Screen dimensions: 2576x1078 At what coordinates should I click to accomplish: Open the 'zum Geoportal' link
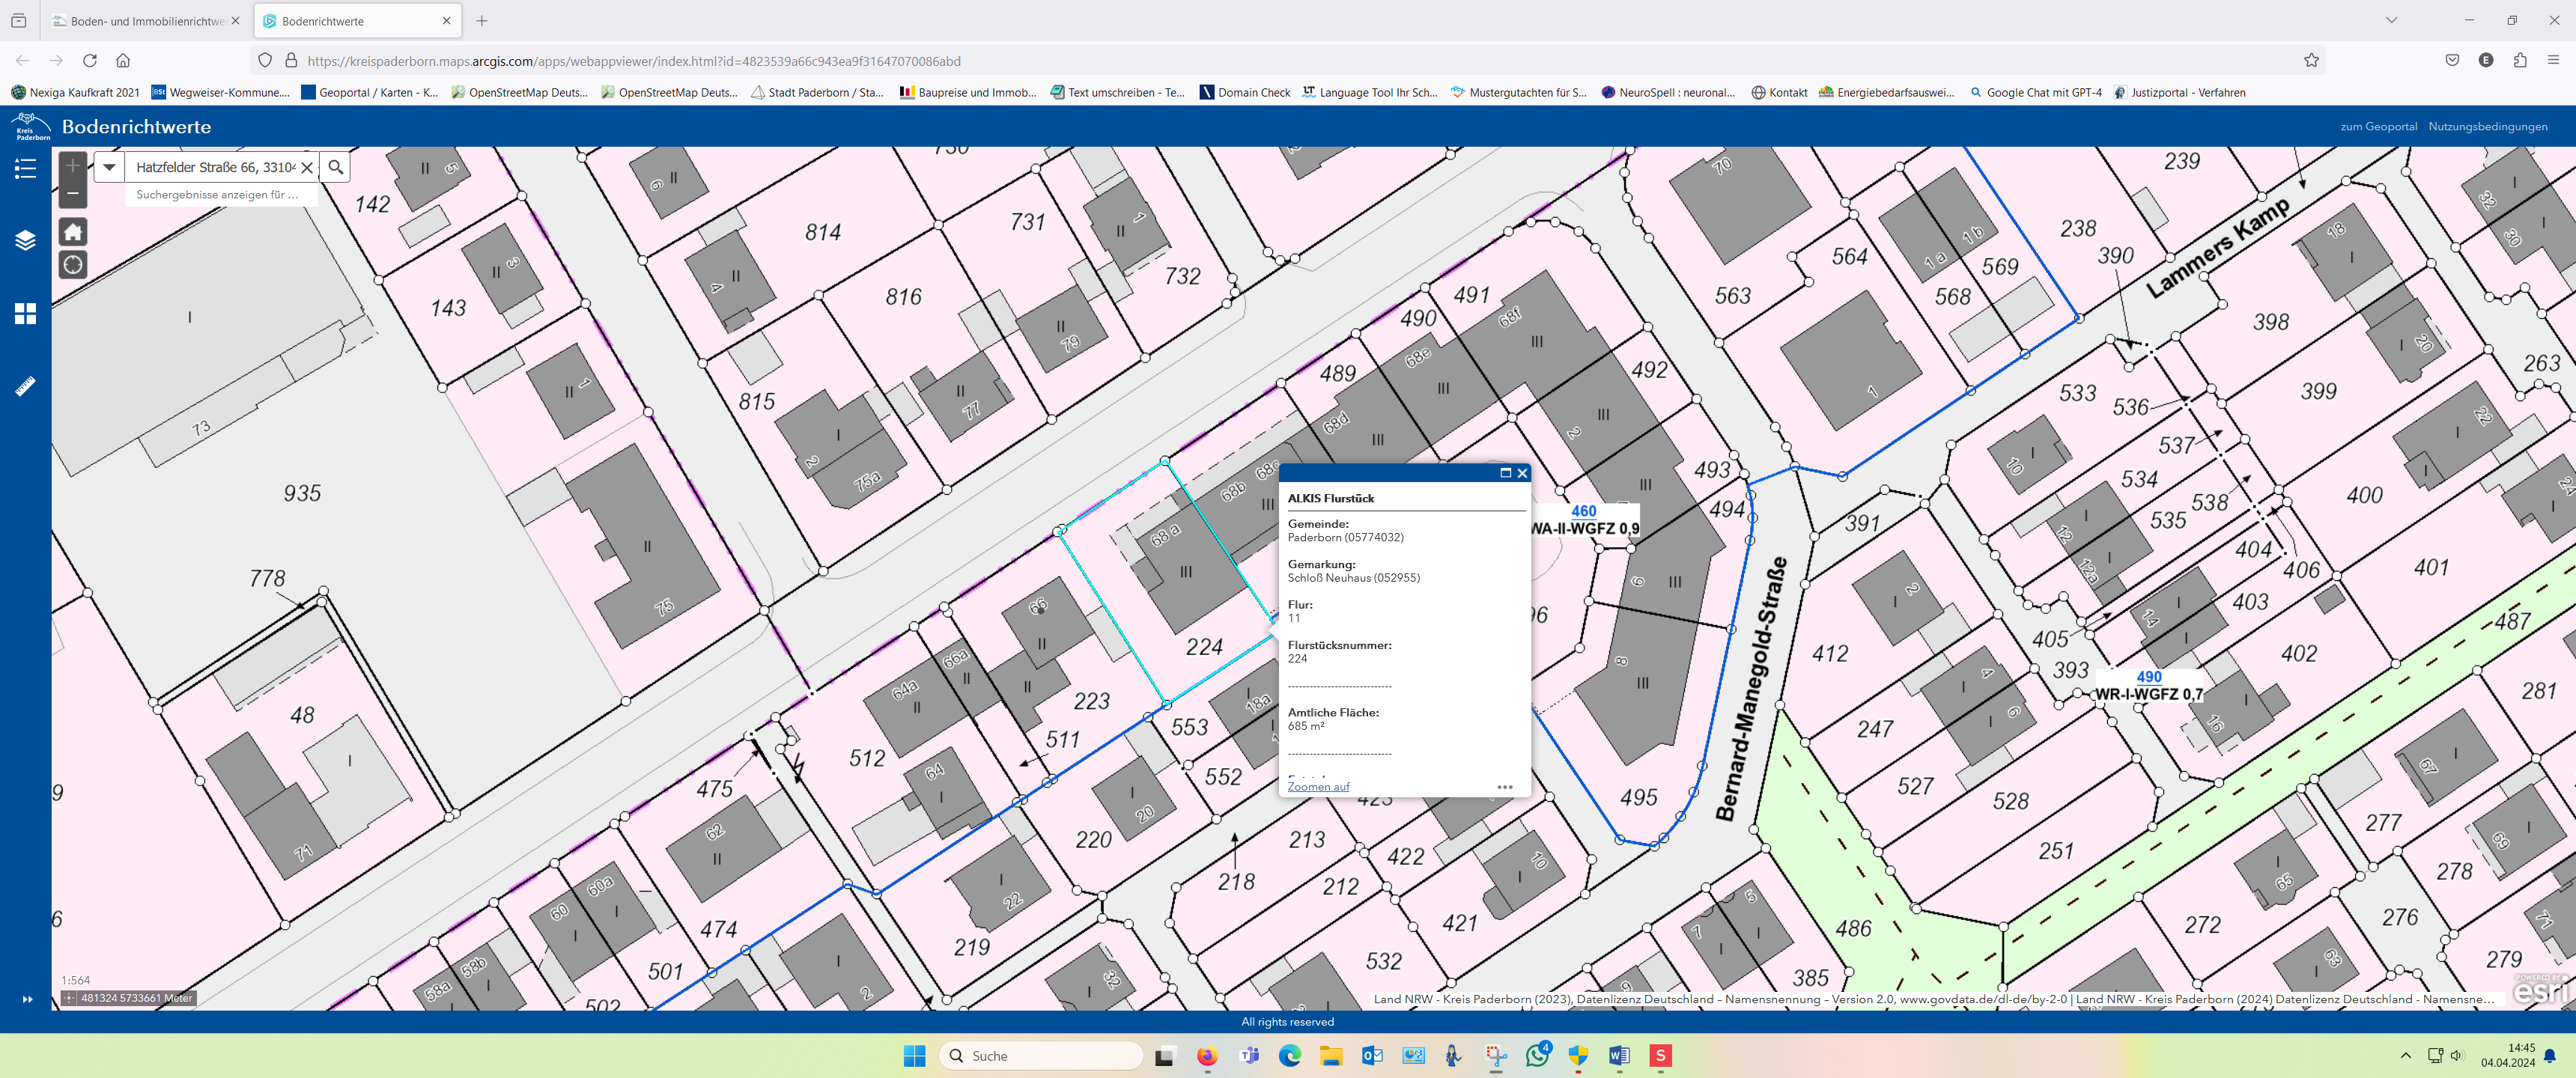click(x=2378, y=126)
